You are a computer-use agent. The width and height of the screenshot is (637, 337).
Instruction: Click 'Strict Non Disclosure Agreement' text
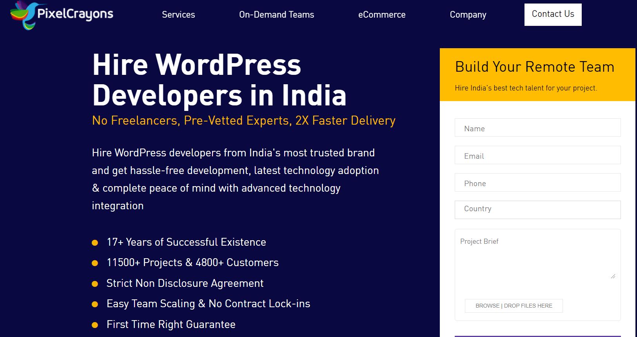(x=185, y=283)
